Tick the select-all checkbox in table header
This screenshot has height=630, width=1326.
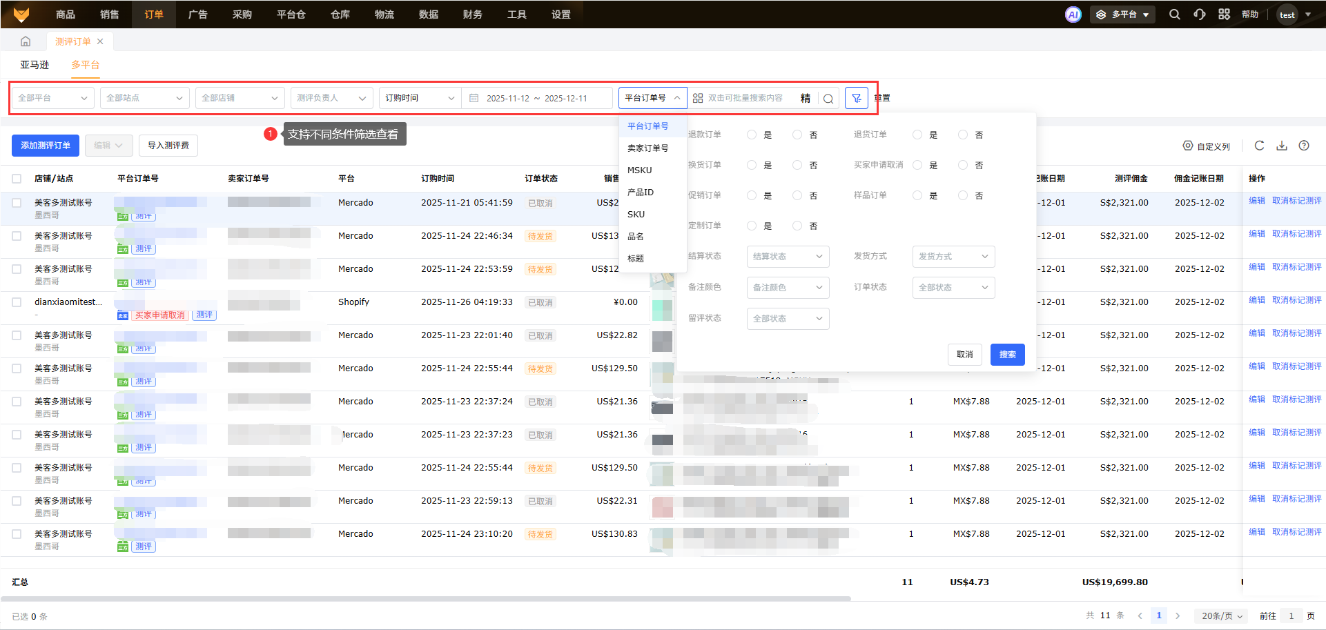pos(17,179)
